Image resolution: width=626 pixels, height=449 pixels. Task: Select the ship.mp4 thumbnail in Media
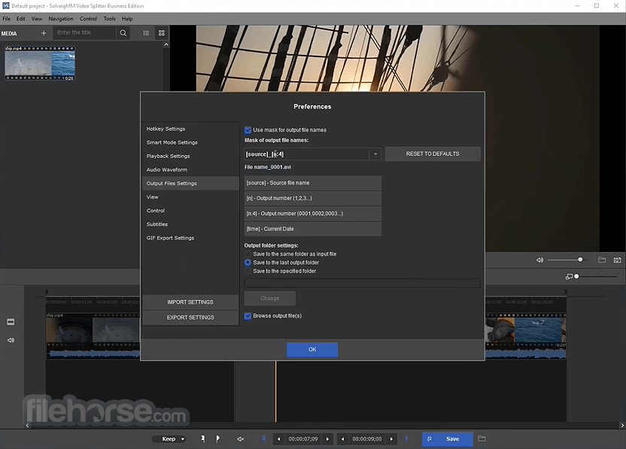pyautogui.click(x=40, y=63)
